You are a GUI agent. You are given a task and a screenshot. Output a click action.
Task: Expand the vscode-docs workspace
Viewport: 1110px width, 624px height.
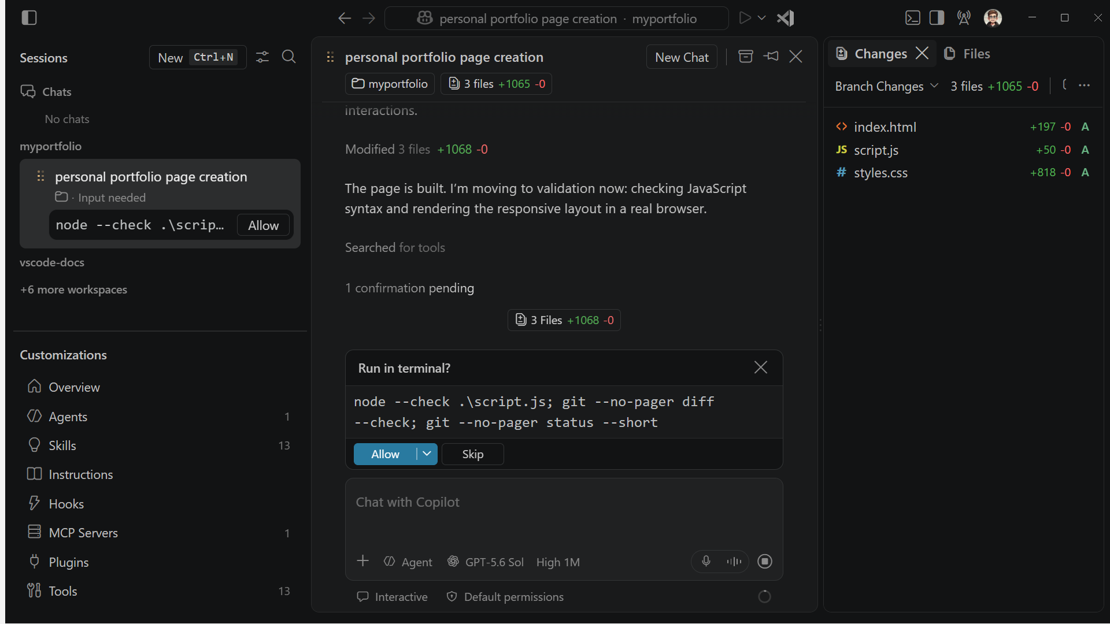[52, 262]
